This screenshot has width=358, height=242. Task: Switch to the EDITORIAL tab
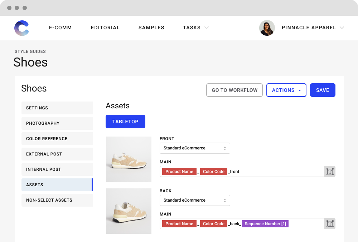105,28
